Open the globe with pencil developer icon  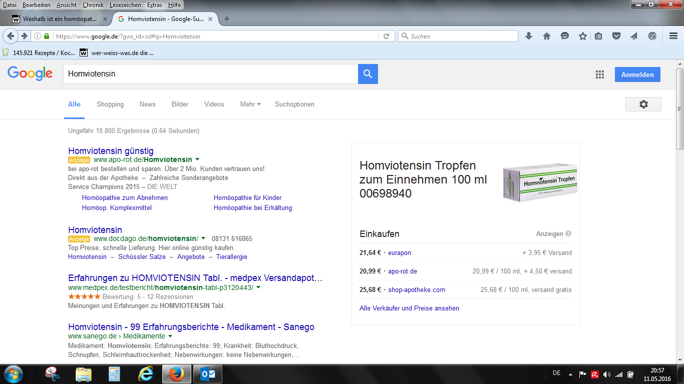652,36
